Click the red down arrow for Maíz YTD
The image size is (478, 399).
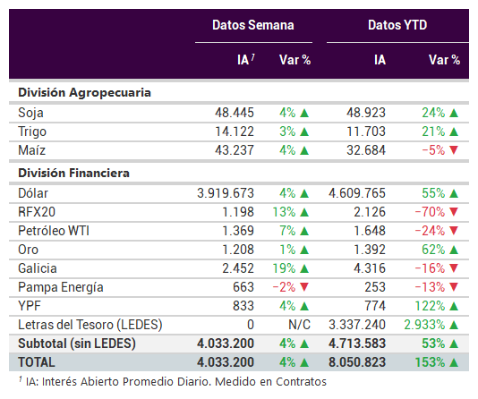pyautogui.click(x=454, y=150)
